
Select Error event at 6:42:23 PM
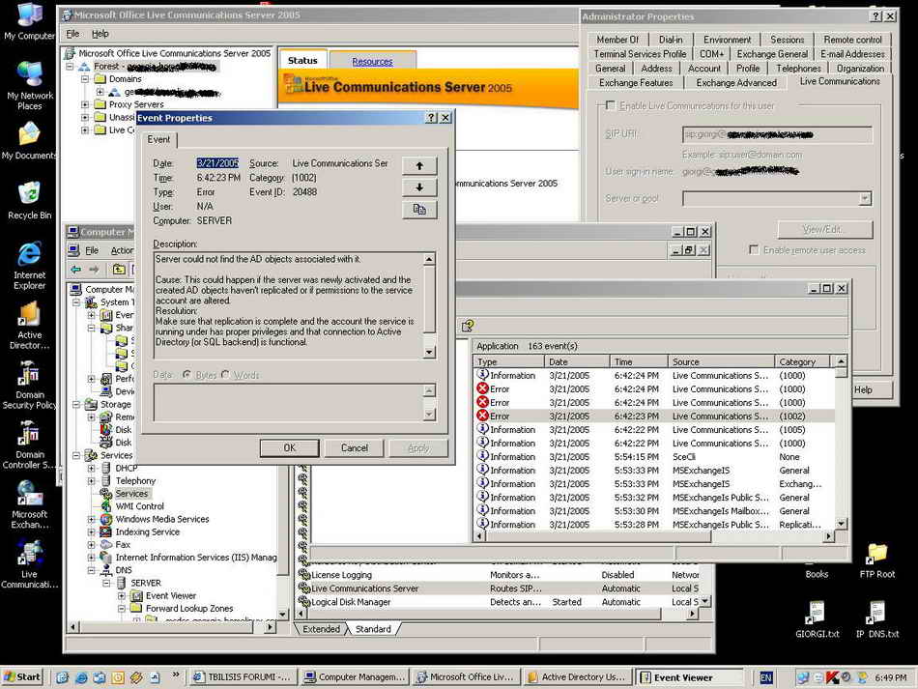[654, 416]
